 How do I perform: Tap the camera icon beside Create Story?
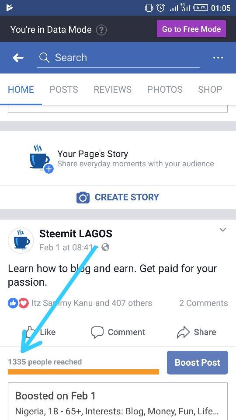tap(83, 198)
